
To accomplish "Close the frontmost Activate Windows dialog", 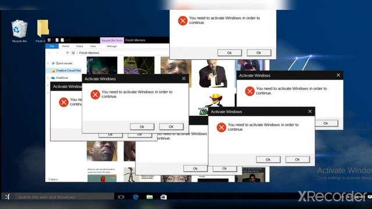I will [310, 111].
